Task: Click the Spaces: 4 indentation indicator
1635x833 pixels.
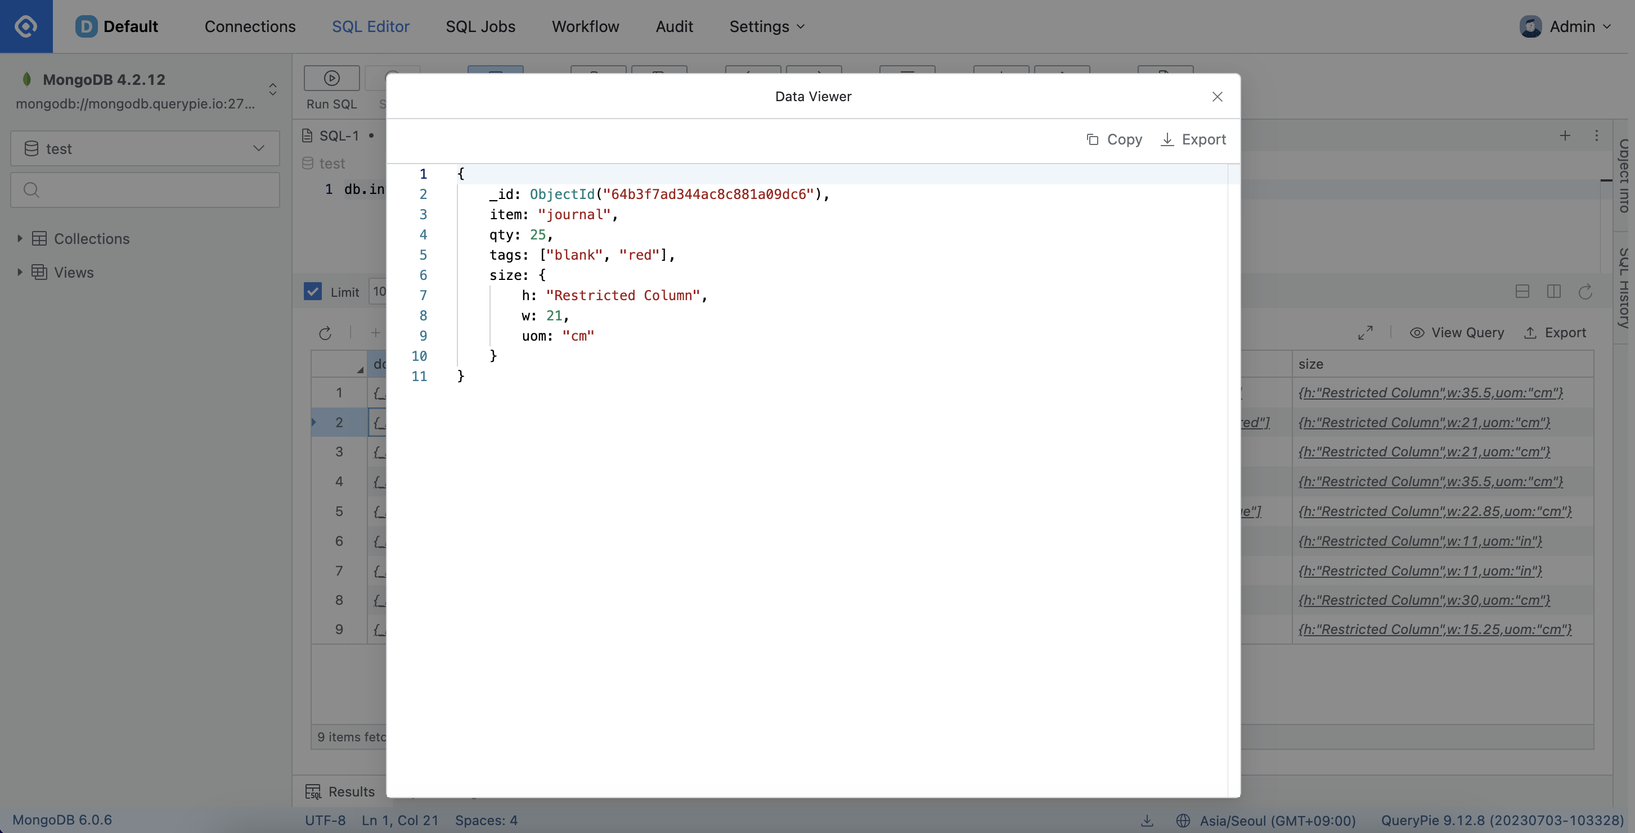Action: [x=486, y=820]
